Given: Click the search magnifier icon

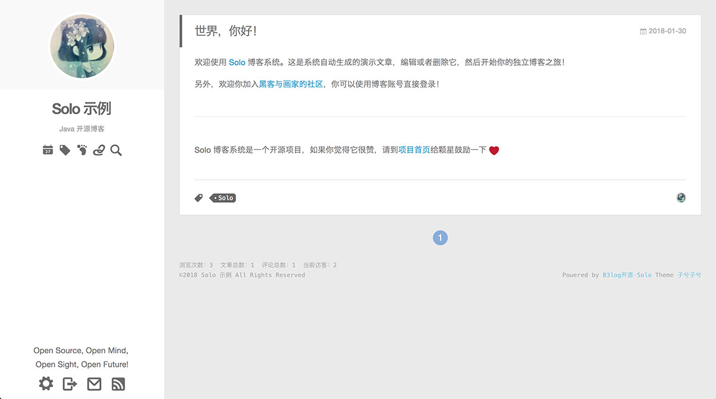Looking at the screenshot, I should pyautogui.click(x=116, y=150).
